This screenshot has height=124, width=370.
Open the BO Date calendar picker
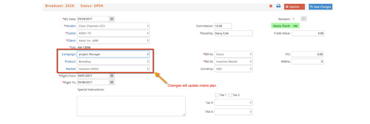click(112, 19)
